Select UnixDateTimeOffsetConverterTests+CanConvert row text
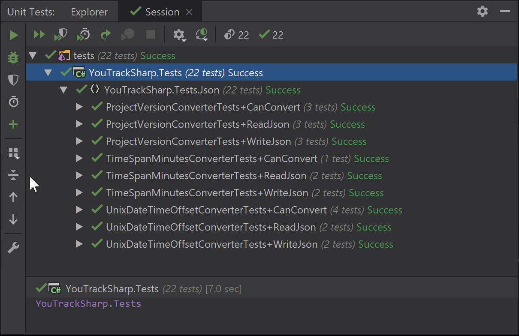Viewport: 519px width, 336px height. [x=216, y=210]
